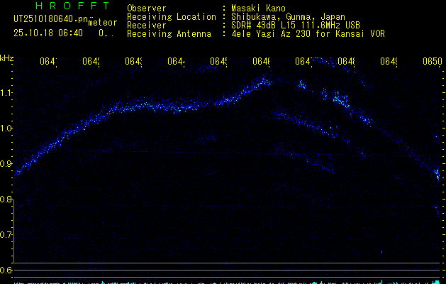
Task: Click the Receiving Location label
Action: point(172,17)
